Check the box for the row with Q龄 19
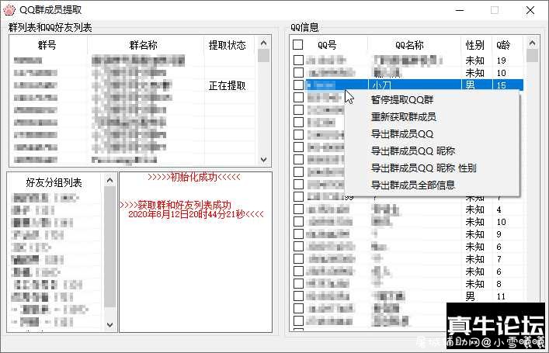 (298, 61)
